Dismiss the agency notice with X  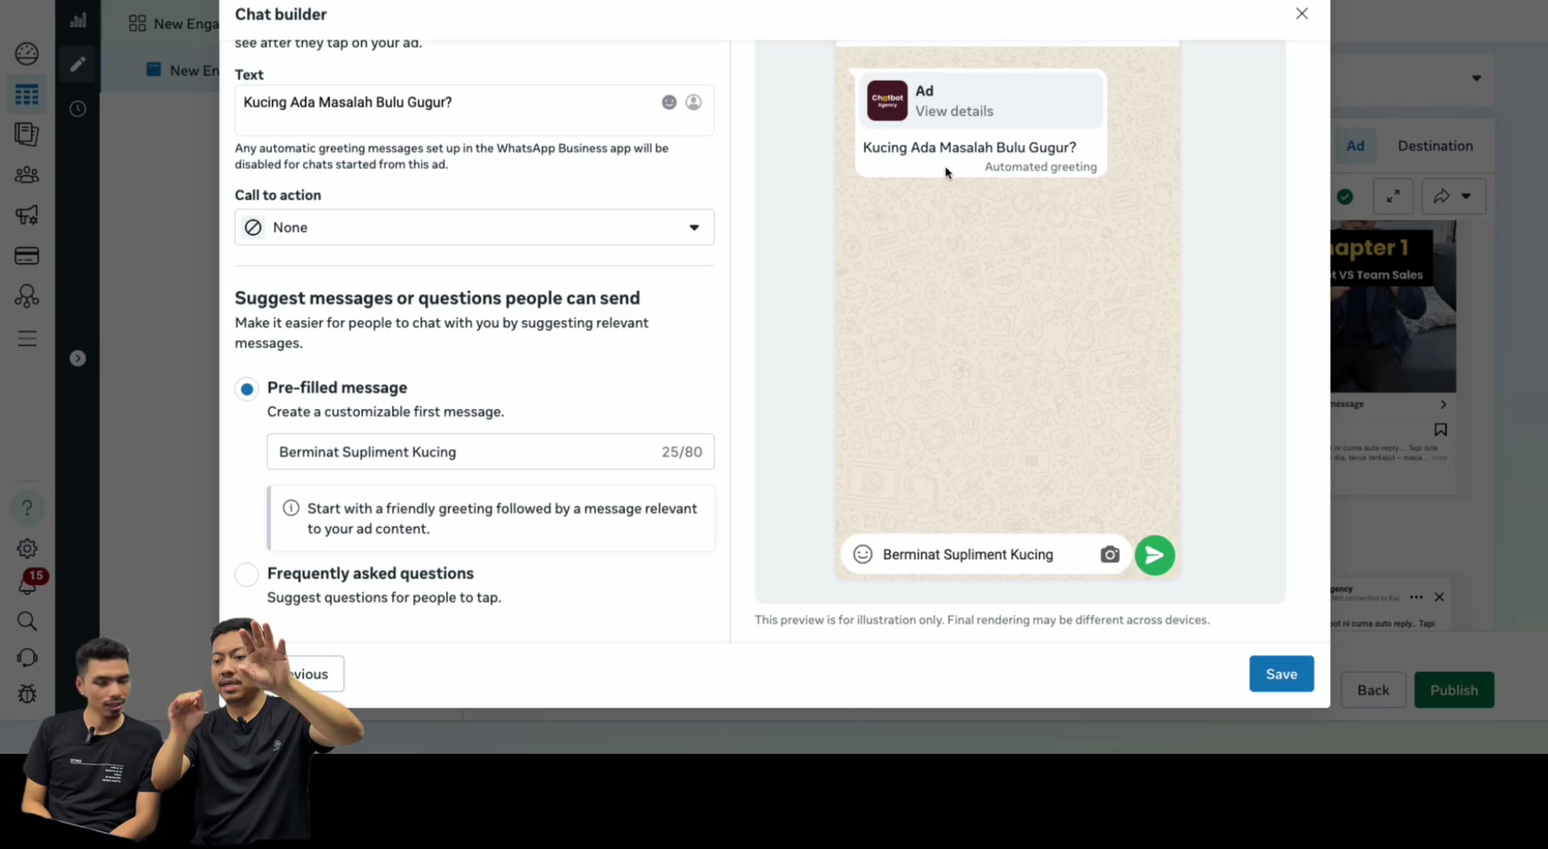click(1439, 597)
